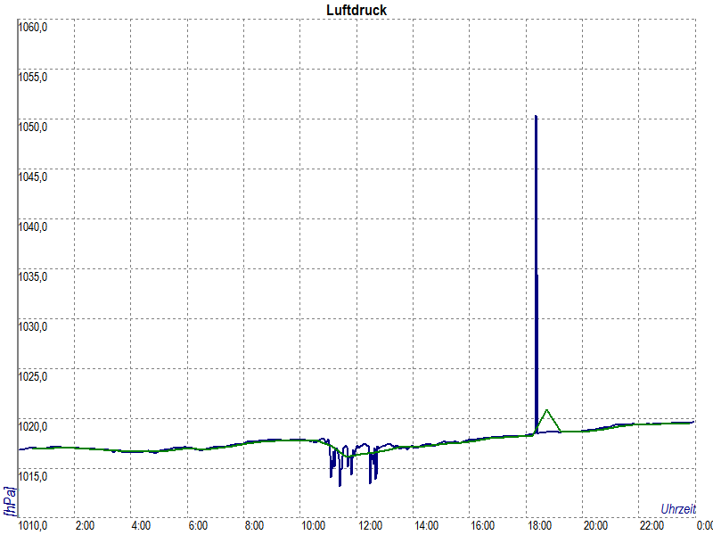
Task: Click the 1055,0 y-axis label
Action: point(32,77)
